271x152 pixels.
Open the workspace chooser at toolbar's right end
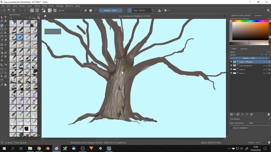pyautogui.click(x=268, y=11)
